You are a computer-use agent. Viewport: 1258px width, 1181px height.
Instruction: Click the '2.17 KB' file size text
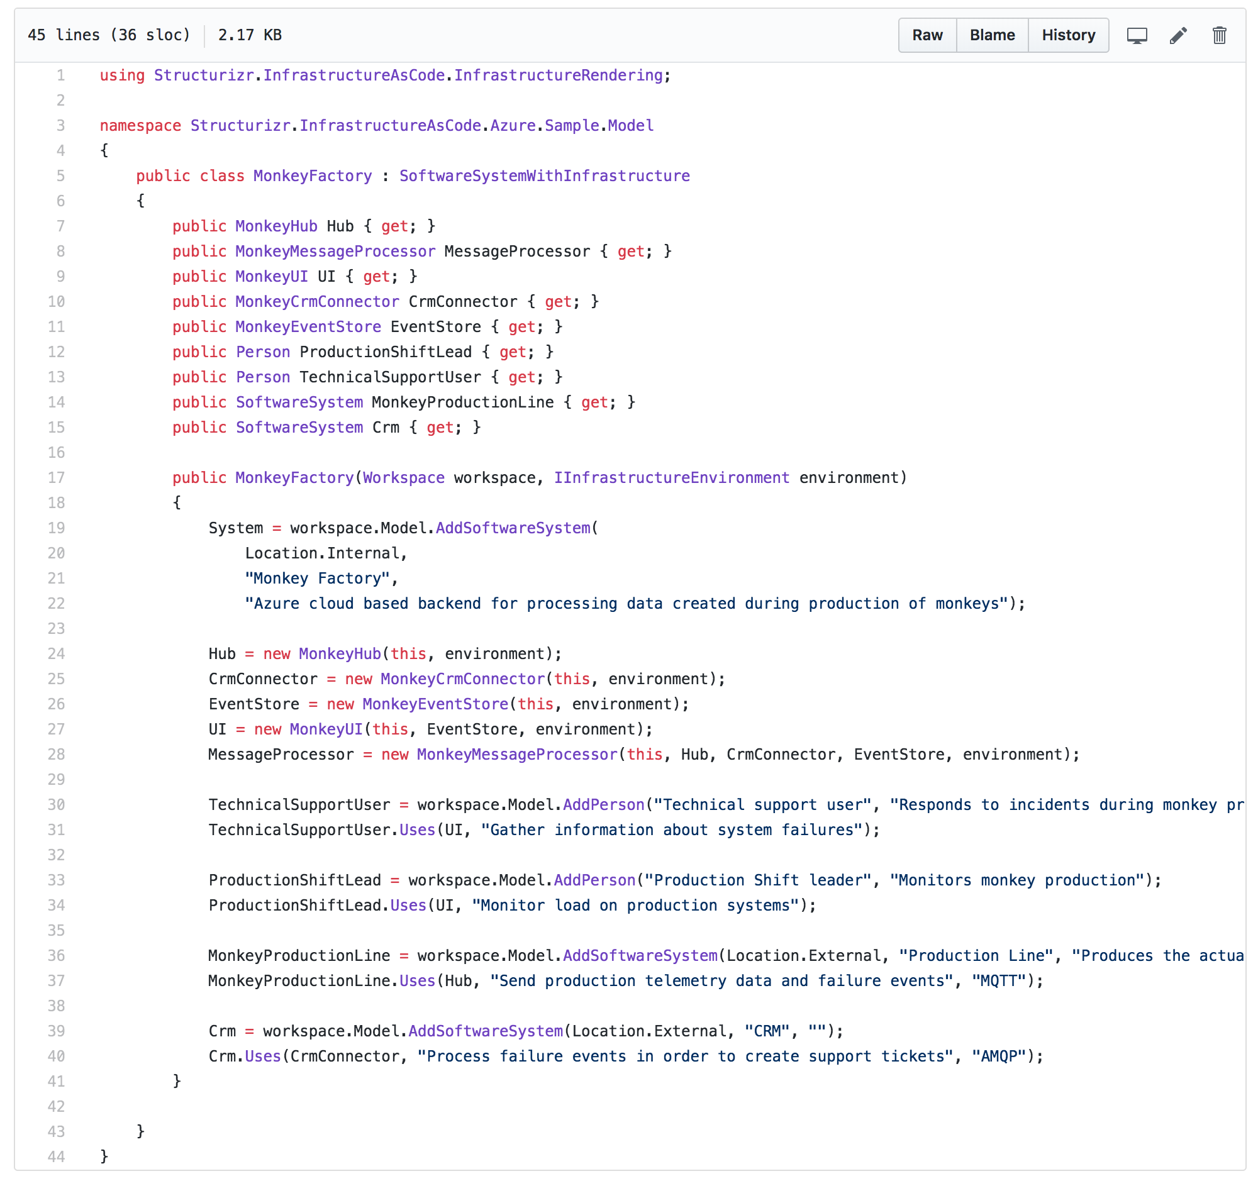pos(250,35)
